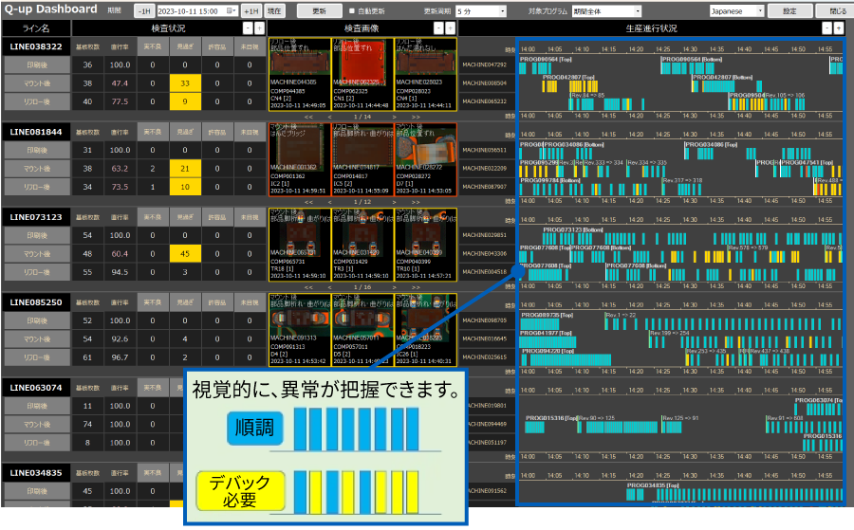The height and width of the screenshot is (530, 854).
Task: Go to next image page for LINE081844
Action: click(x=395, y=202)
